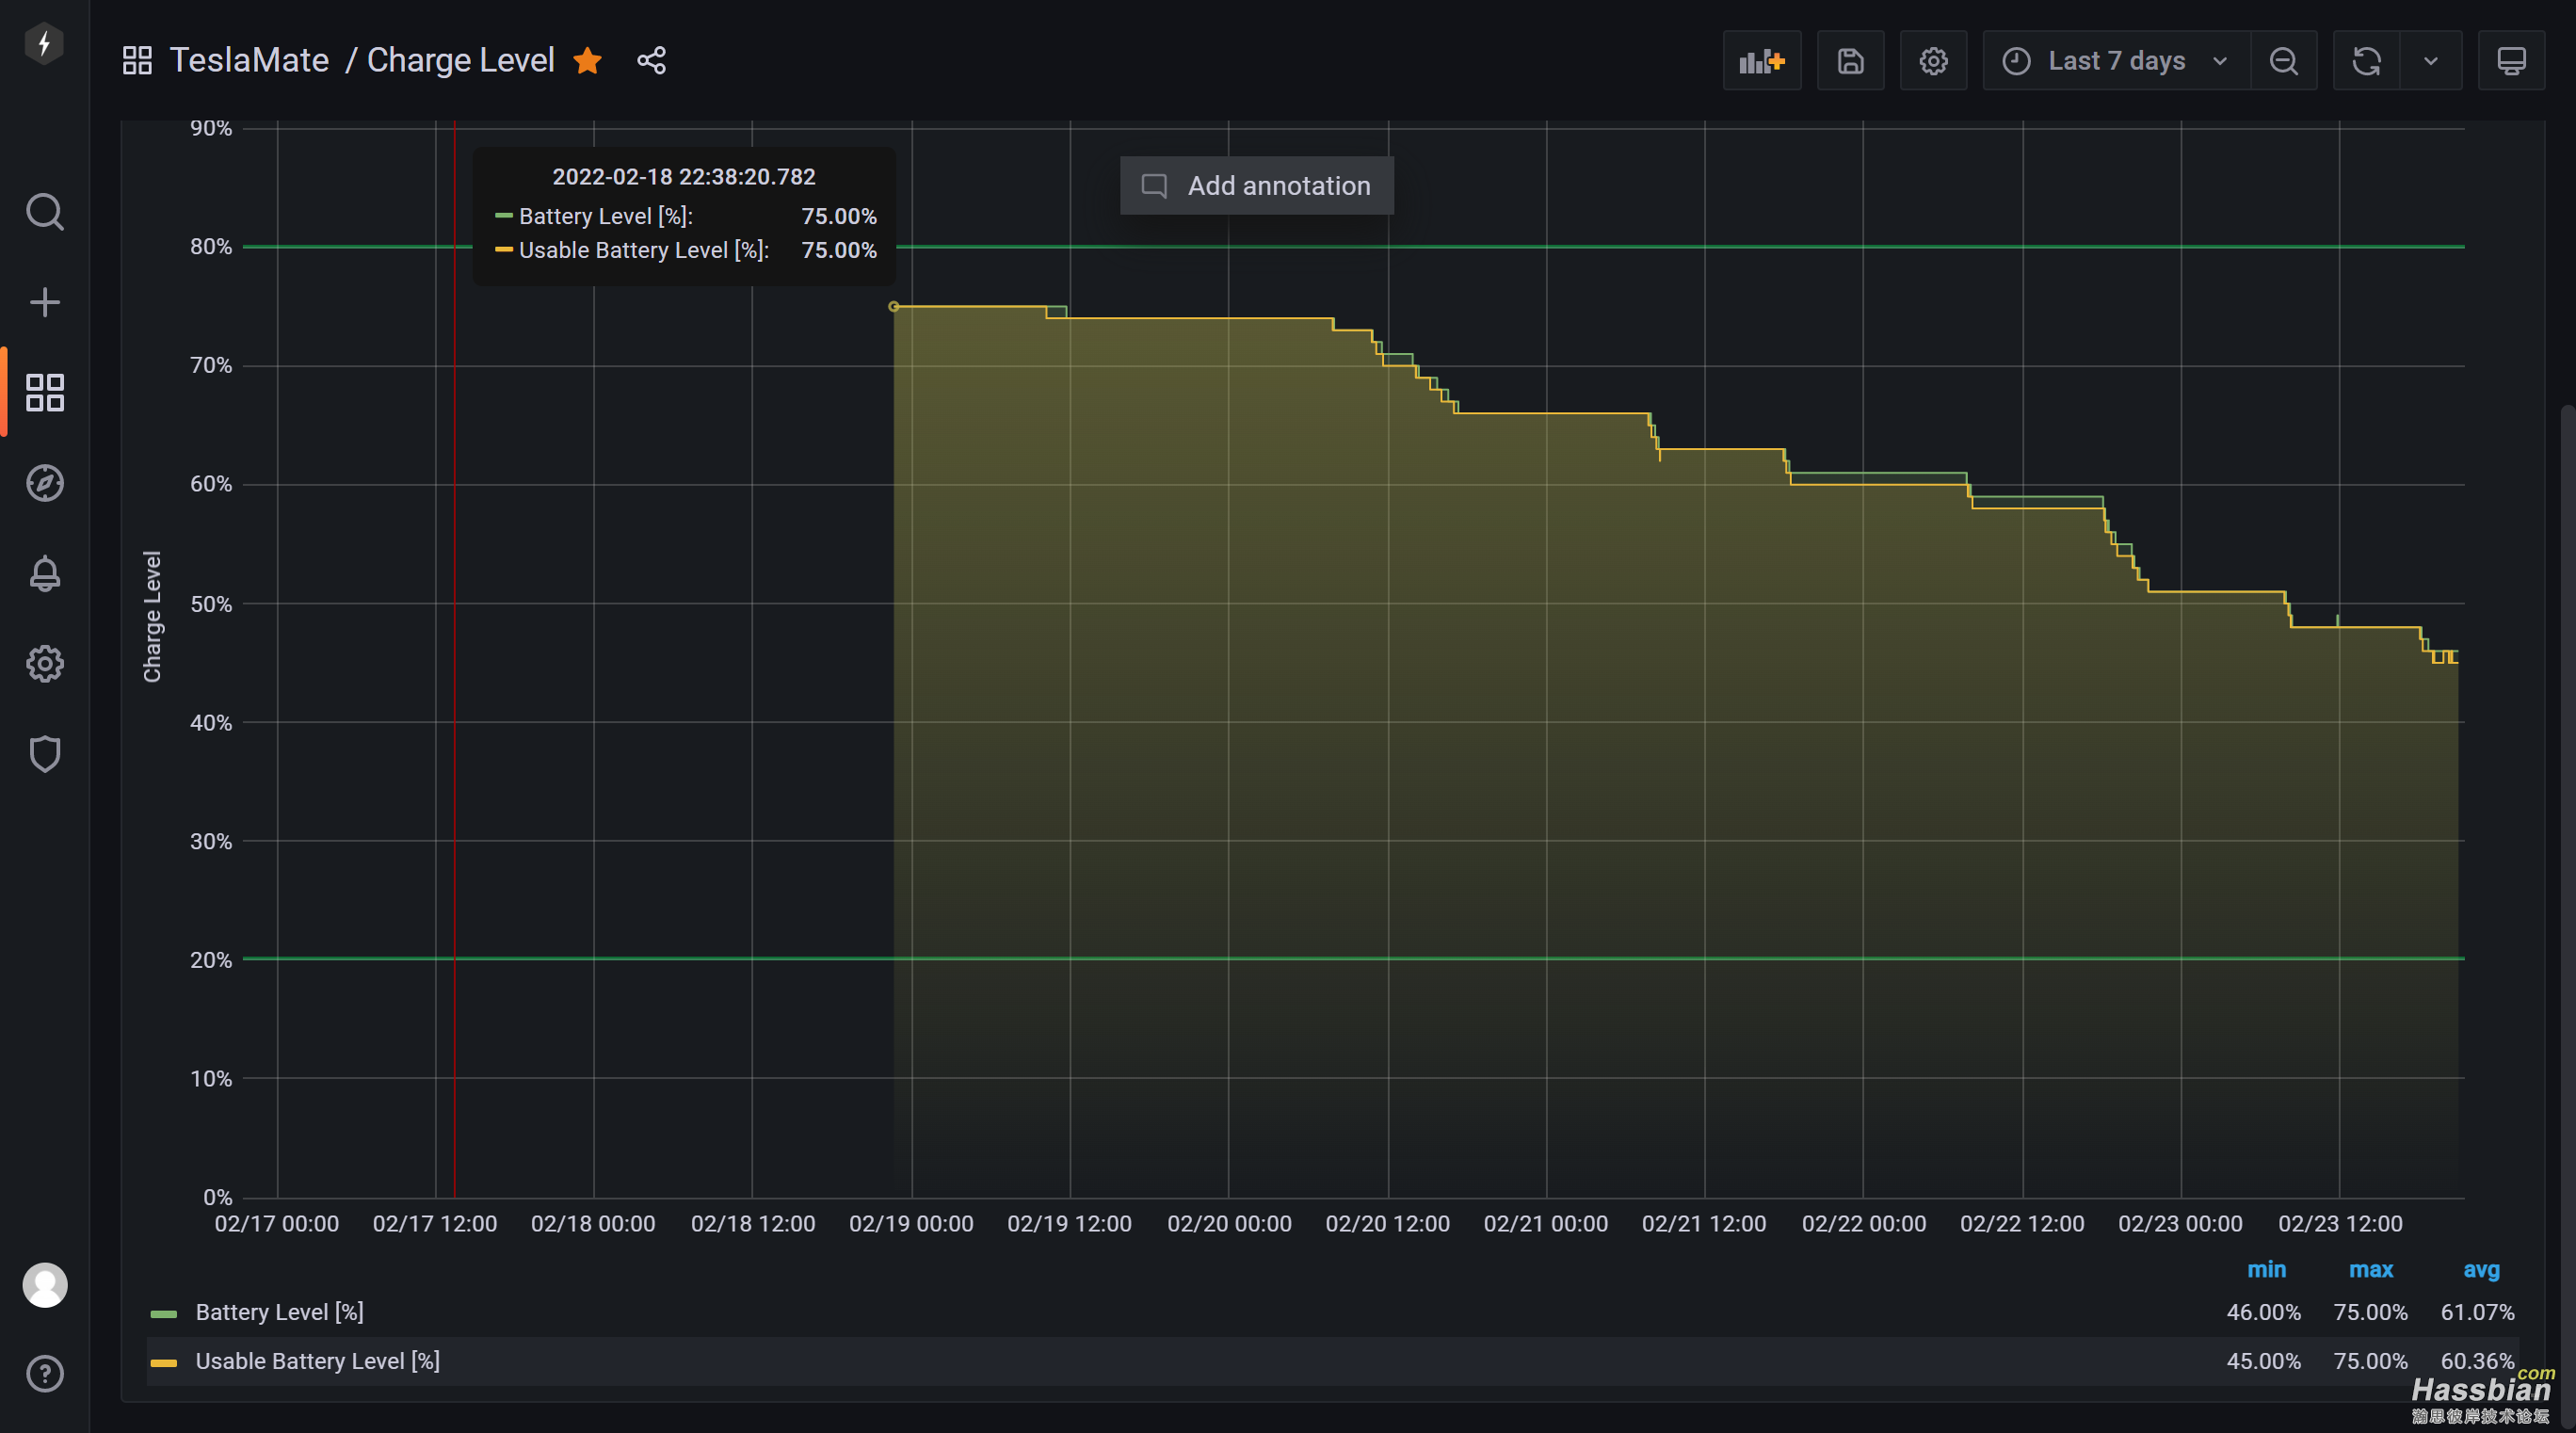Sort legend by the min column
2576x1433 pixels.
pos(2266,1269)
